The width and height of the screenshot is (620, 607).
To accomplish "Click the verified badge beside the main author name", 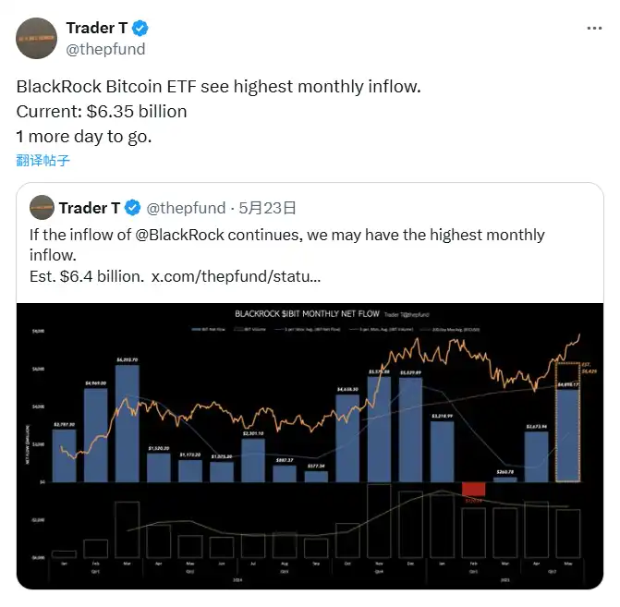I will [x=140, y=28].
